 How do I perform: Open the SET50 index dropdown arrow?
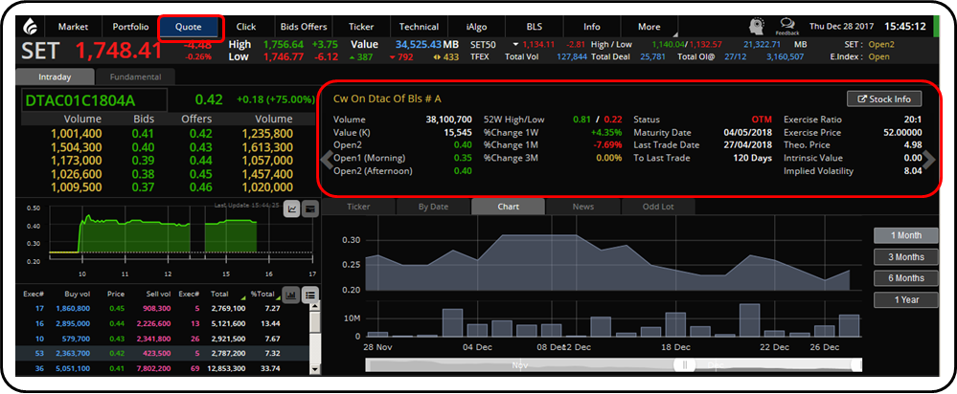pos(515,44)
